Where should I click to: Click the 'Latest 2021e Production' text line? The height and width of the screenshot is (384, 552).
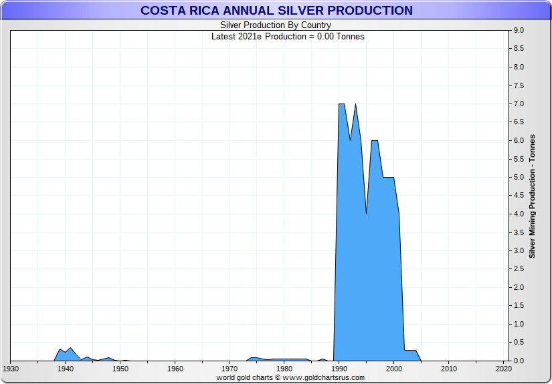click(x=288, y=37)
